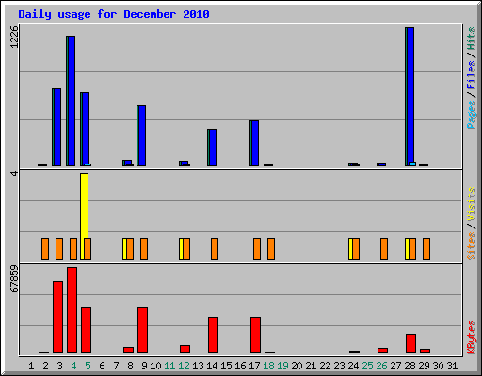
Task: Click the green day 19 axis label
Action: 282,366
